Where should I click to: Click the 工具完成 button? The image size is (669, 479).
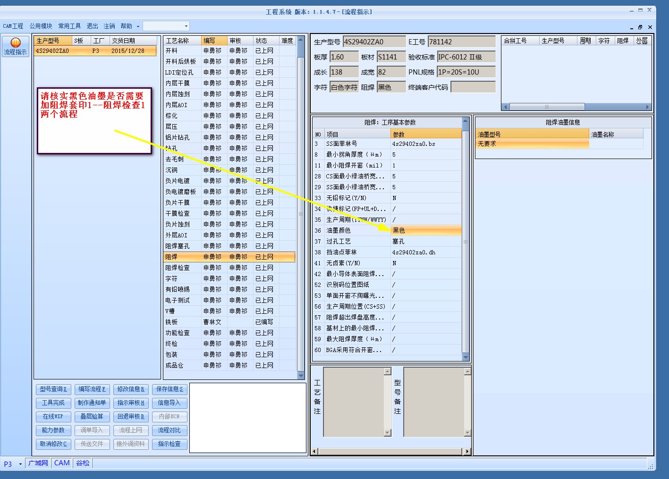(53, 403)
